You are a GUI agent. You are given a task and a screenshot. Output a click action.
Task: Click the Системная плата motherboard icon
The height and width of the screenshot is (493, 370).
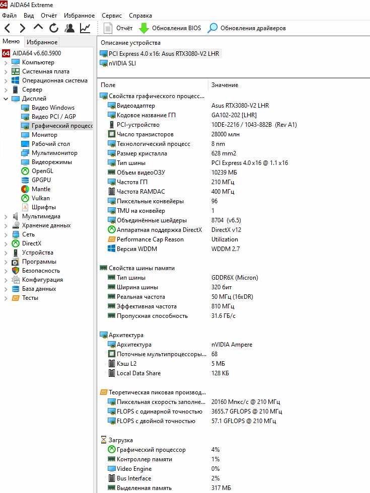[x=16, y=71]
